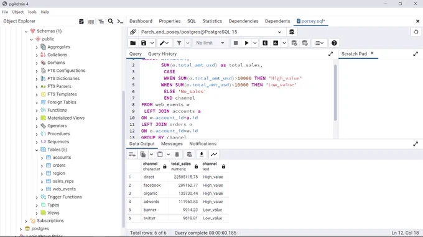Open the query tool help icon
This screenshot has height=237, width=423.
pyautogui.click(x=334, y=43)
